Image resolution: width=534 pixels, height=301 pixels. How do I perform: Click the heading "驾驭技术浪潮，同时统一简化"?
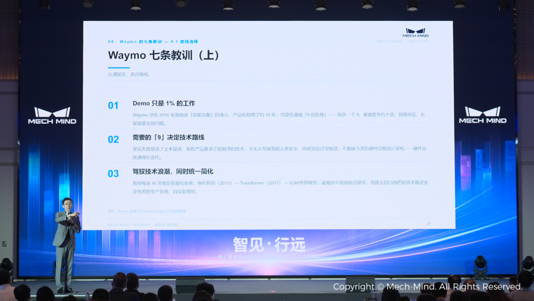pyautogui.click(x=173, y=171)
